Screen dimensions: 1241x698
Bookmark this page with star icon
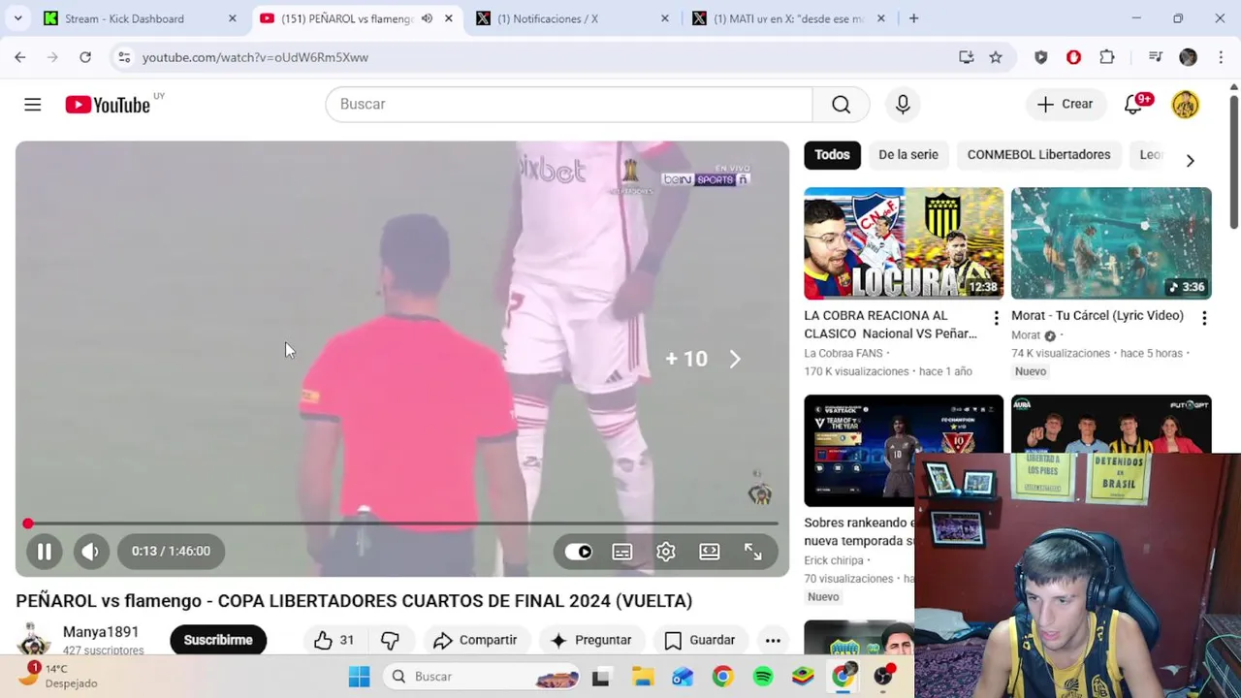[x=996, y=57]
